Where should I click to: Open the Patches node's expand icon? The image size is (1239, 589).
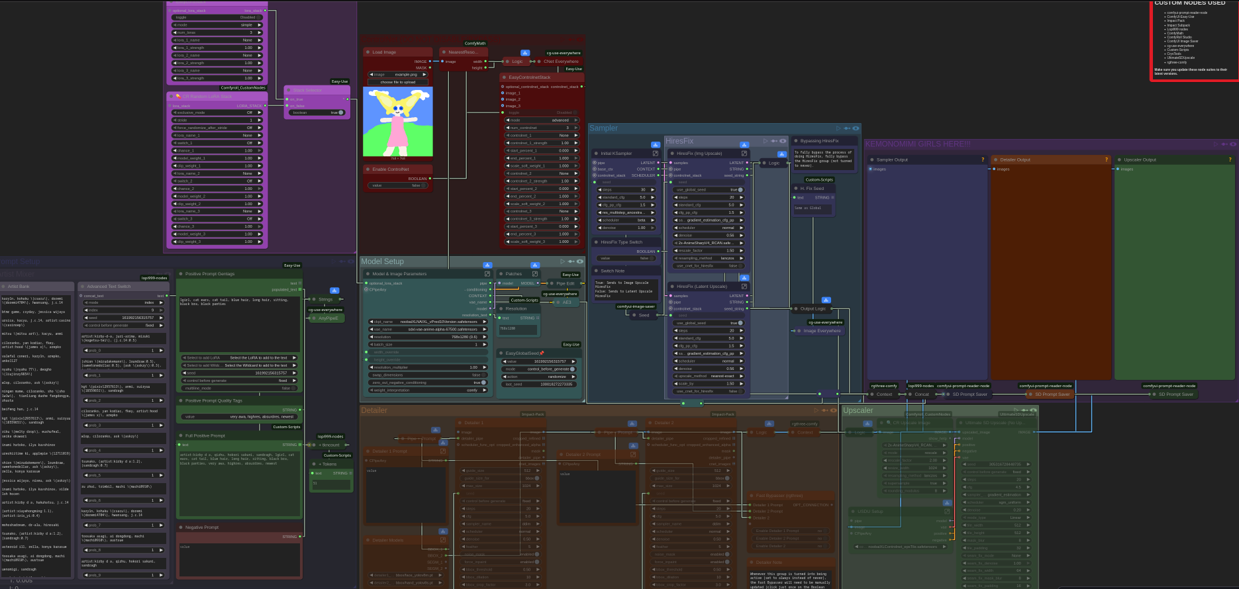click(x=535, y=274)
